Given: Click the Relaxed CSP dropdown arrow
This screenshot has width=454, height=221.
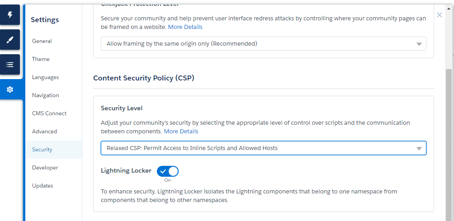Looking at the screenshot, I should [x=419, y=148].
